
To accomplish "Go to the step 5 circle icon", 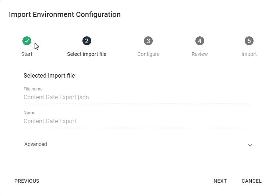I will tap(249, 41).
